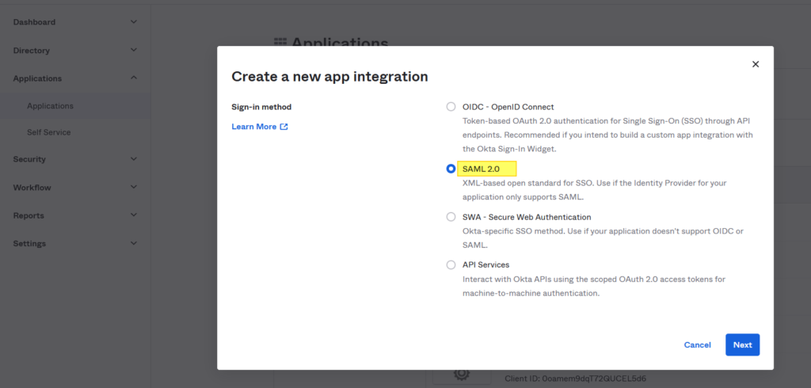Viewport: 811px width, 388px height.
Task: Open Directory in the sidebar
Action: [x=31, y=50]
